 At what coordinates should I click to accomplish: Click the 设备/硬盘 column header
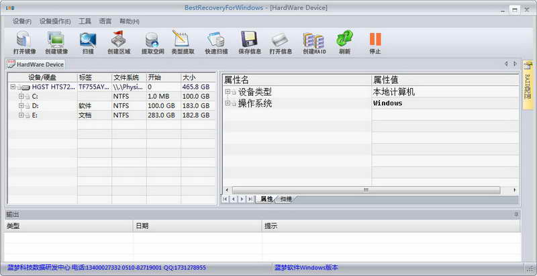click(43, 77)
